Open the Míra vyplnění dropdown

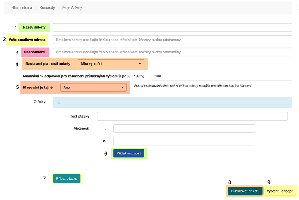tap(111, 64)
